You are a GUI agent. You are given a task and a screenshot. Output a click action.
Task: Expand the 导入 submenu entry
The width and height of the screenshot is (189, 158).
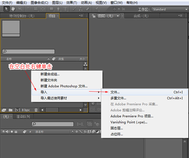click(x=67, y=92)
